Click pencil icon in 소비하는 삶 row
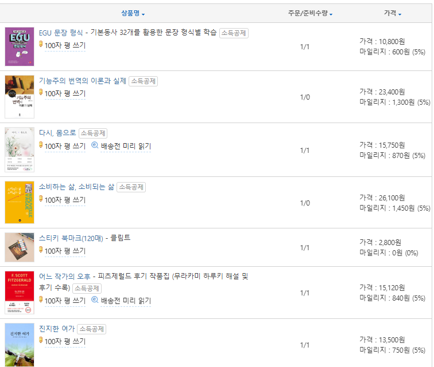This screenshot has width=434, height=367. point(41,199)
